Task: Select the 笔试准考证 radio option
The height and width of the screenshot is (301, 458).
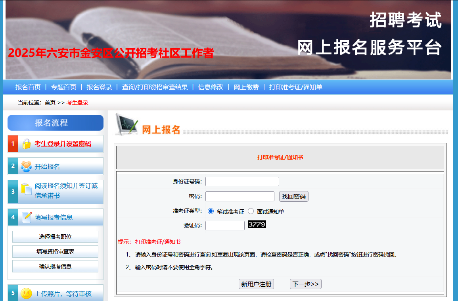Action: (211, 211)
